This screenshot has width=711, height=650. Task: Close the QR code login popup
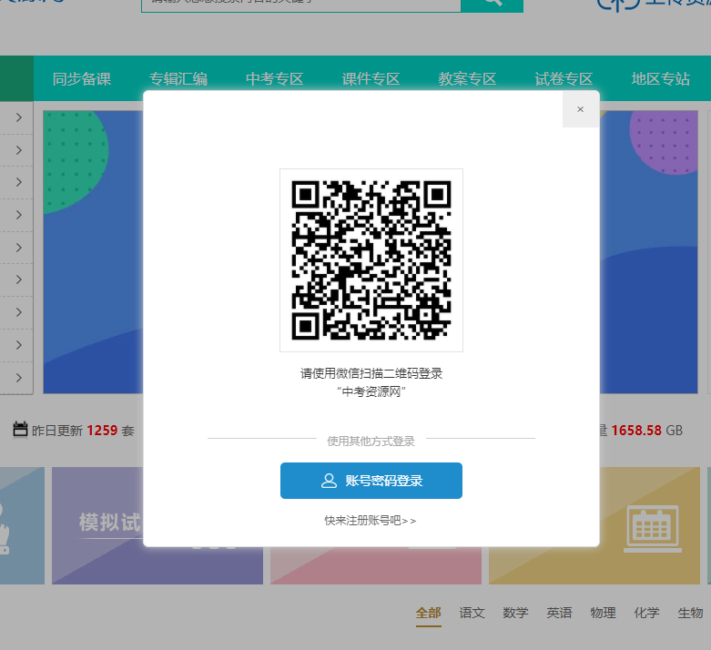coord(580,109)
